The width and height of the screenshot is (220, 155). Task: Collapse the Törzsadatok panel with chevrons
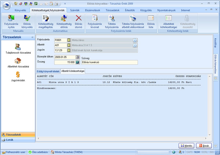pyautogui.click(x=33, y=37)
